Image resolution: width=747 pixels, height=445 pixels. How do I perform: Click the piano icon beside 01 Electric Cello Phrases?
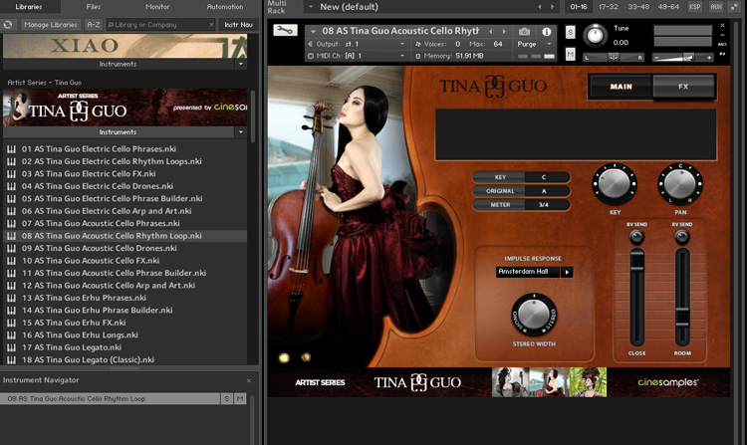coord(11,149)
